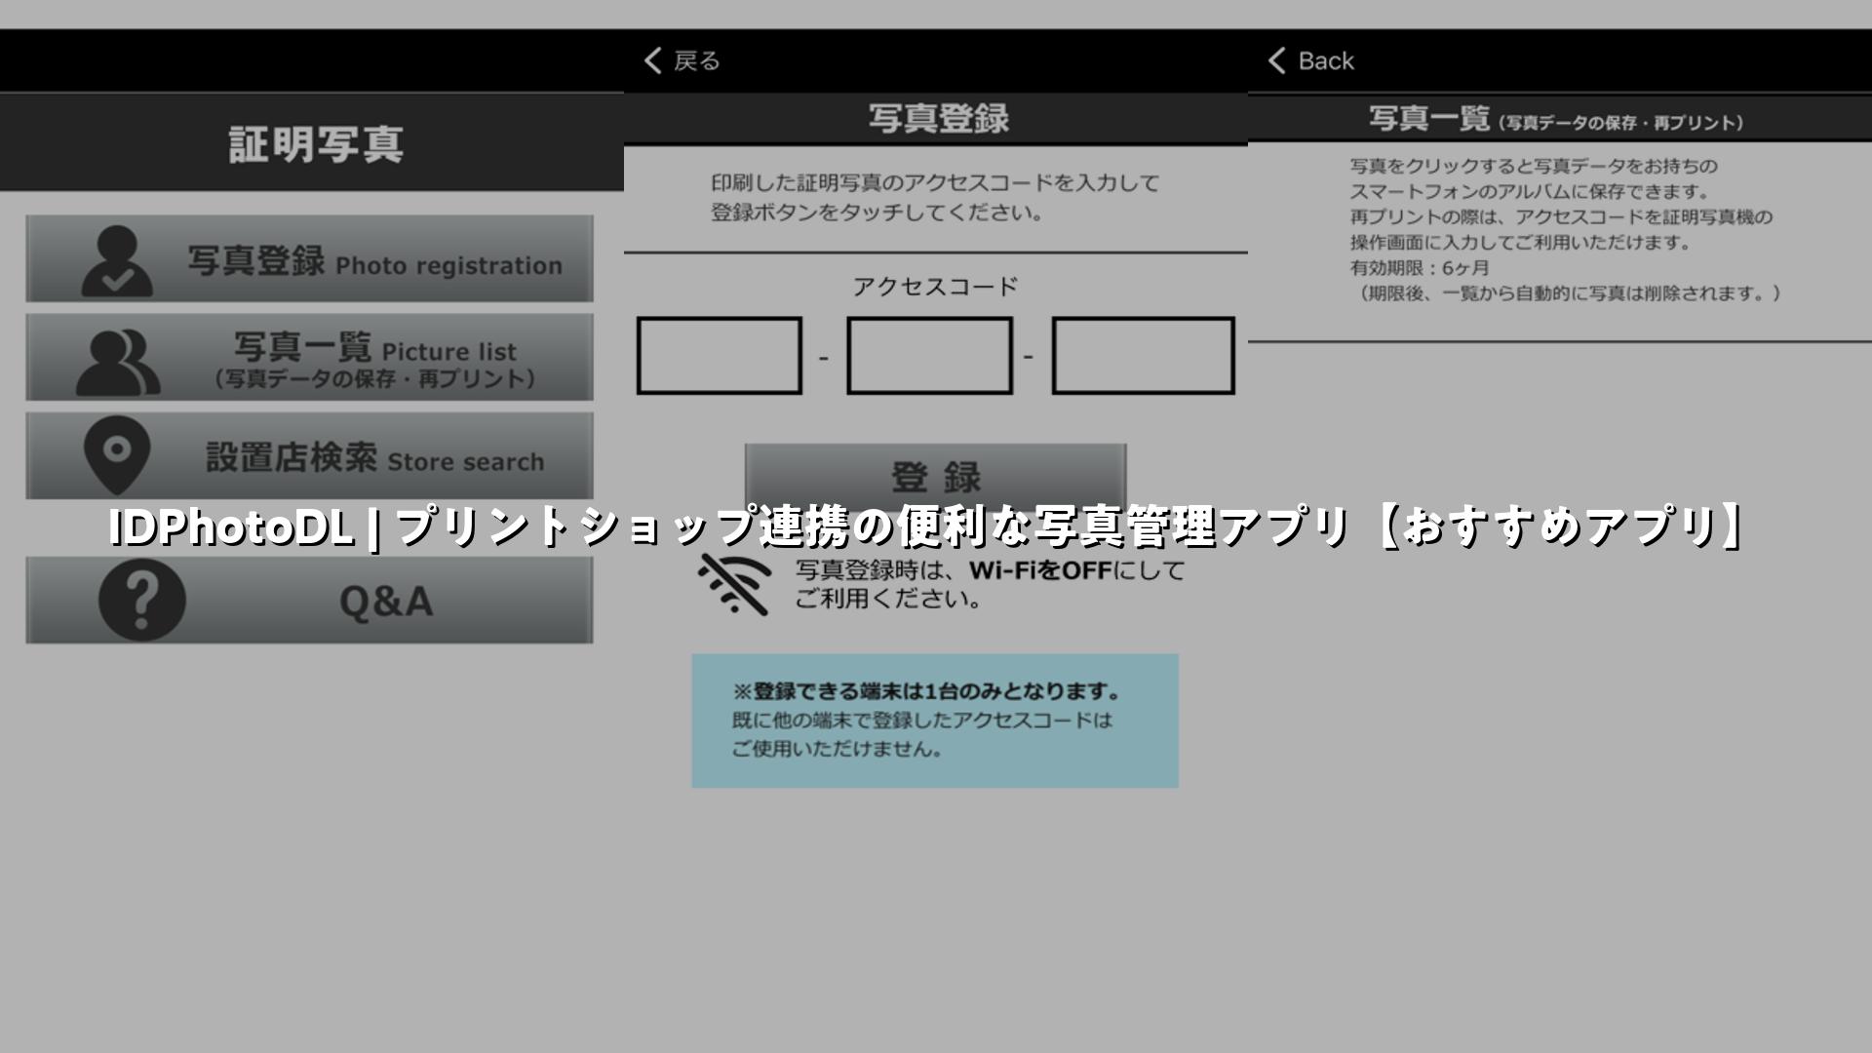
Task: Open 写真一覧 Picture list menu button
Action: 309,357
